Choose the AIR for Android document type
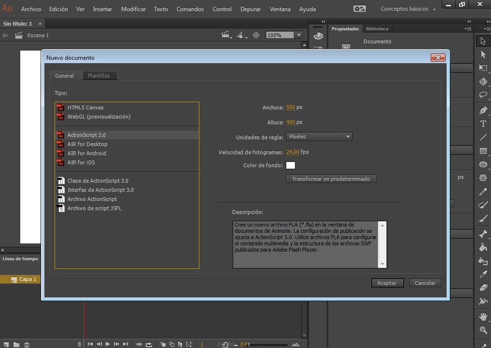 (x=127, y=153)
